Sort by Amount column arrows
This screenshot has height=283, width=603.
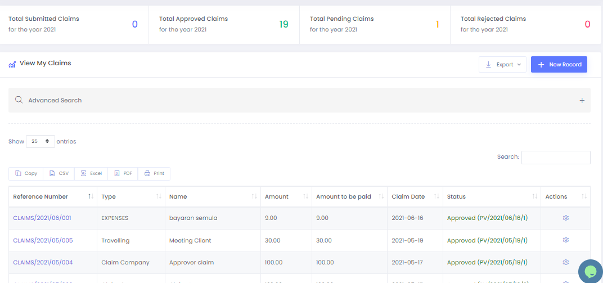[x=305, y=196]
